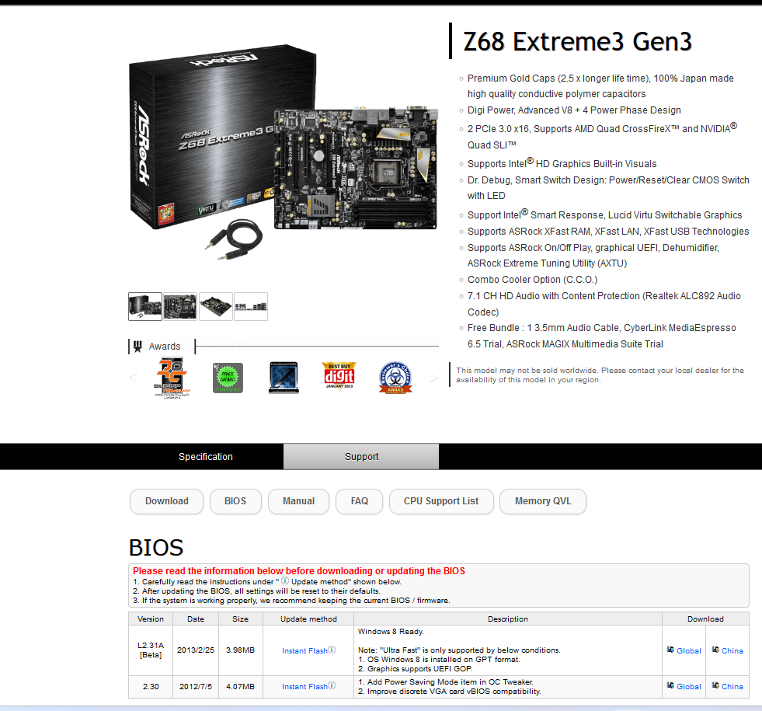Click the Date column header
762x711 pixels.
[196, 619]
